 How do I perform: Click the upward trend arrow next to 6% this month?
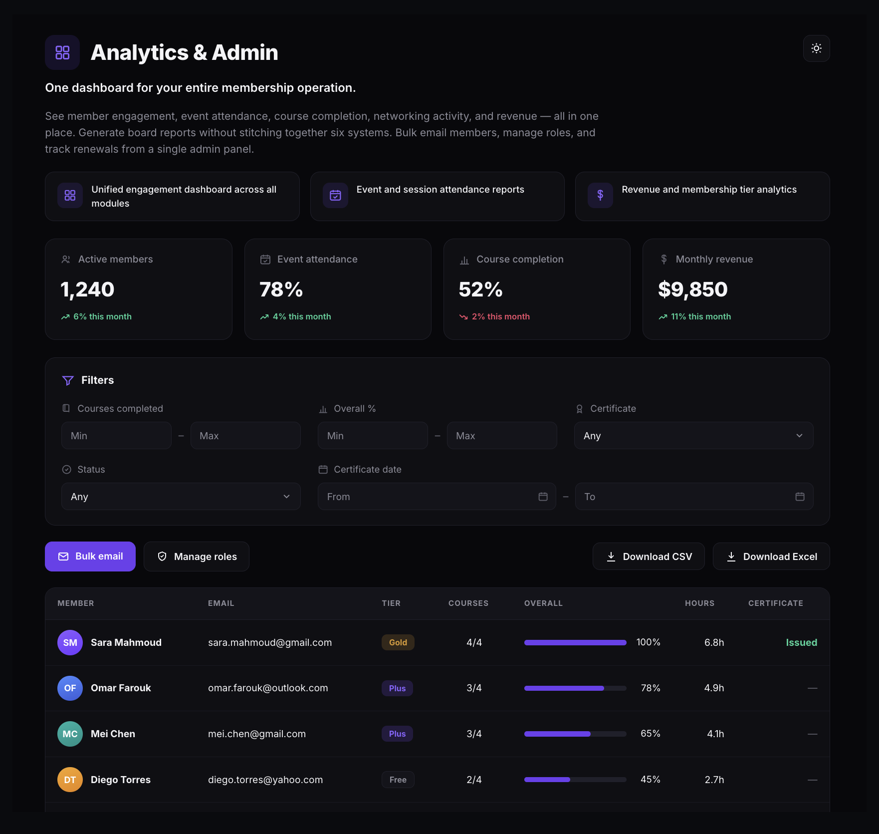(65, 317)
